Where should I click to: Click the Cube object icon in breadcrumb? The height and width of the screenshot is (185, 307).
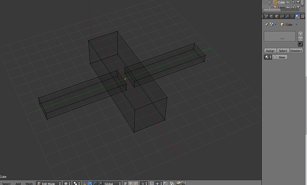click(282, 24)
